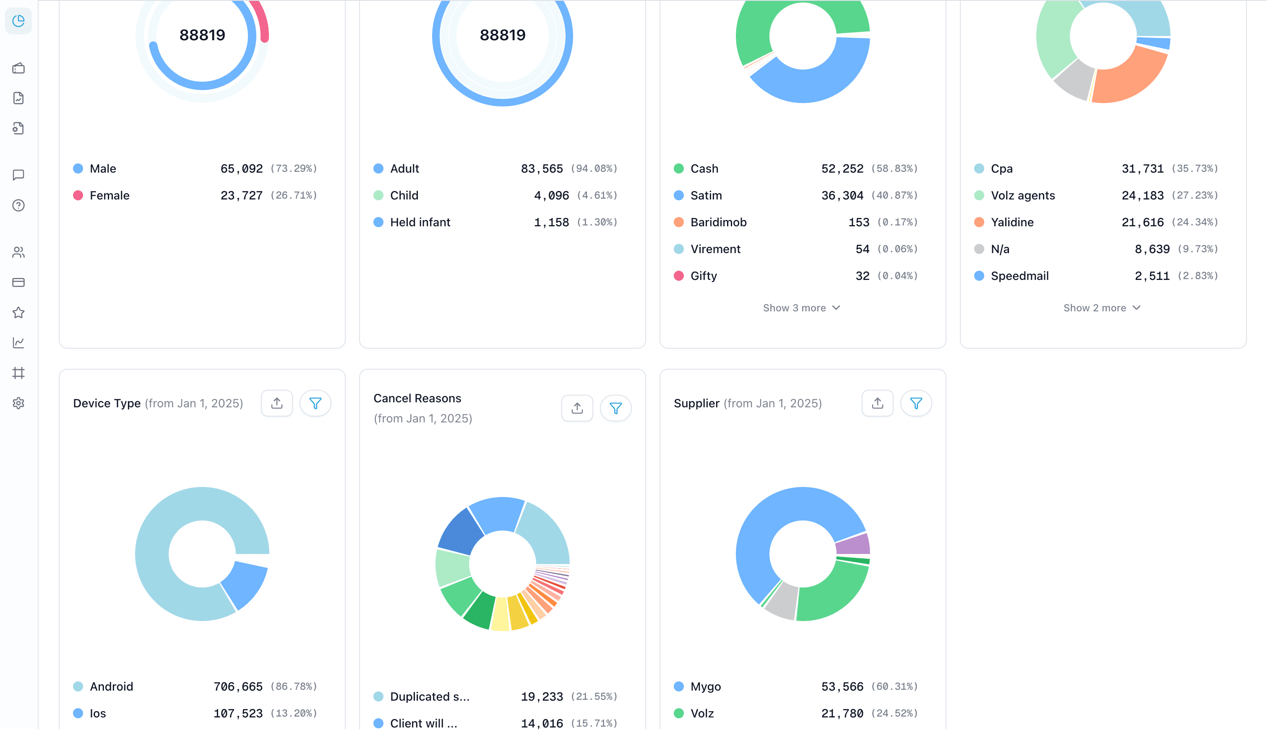Select the Yalidine legend entry
Screen dimensions: 1267x730
1096,222
